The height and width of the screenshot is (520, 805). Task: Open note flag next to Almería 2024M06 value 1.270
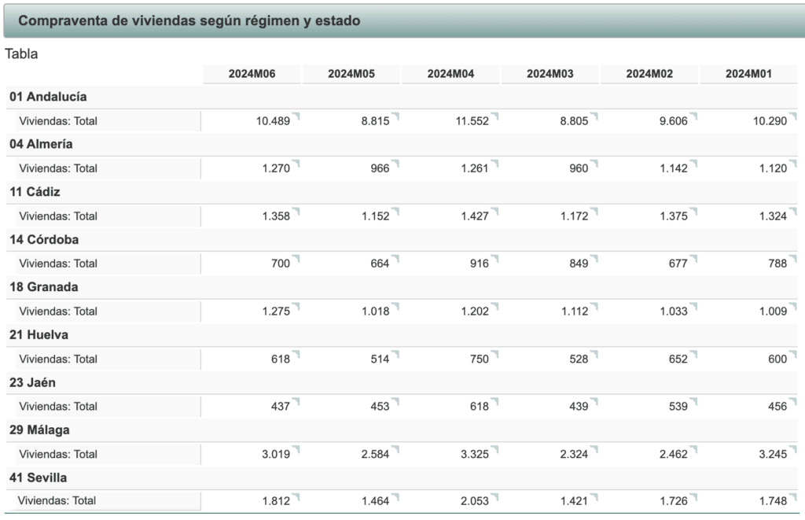pyautogui.click(x=296, y=164)
